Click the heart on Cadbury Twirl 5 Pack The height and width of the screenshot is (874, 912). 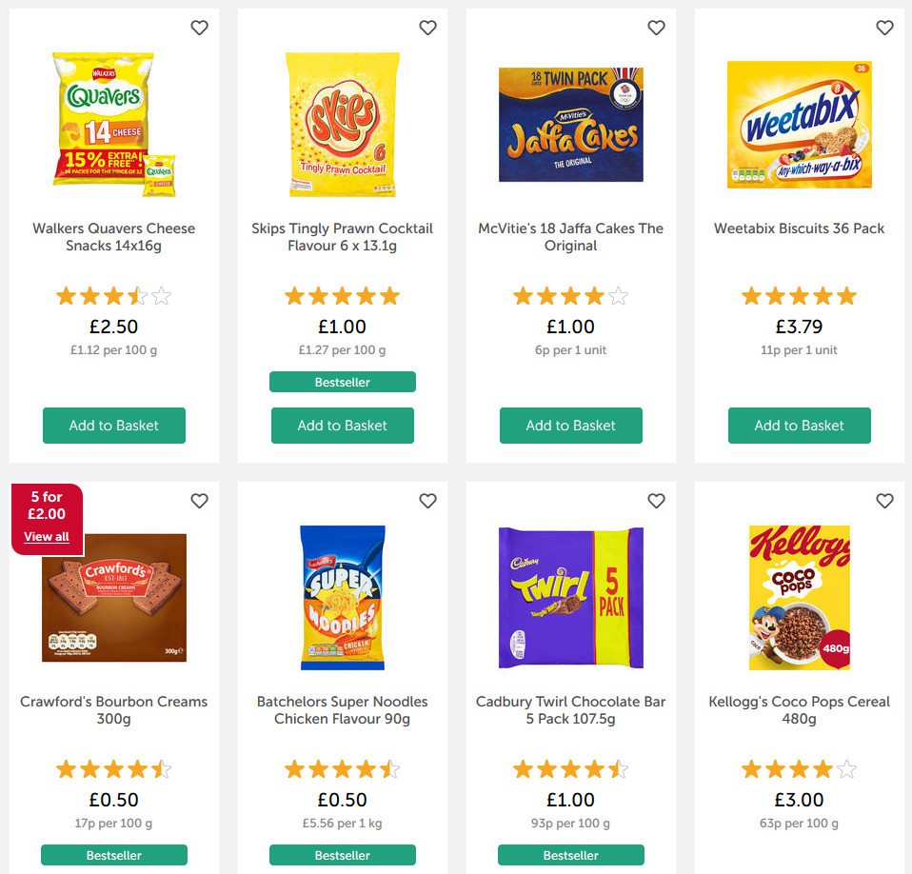pos(656,500)
